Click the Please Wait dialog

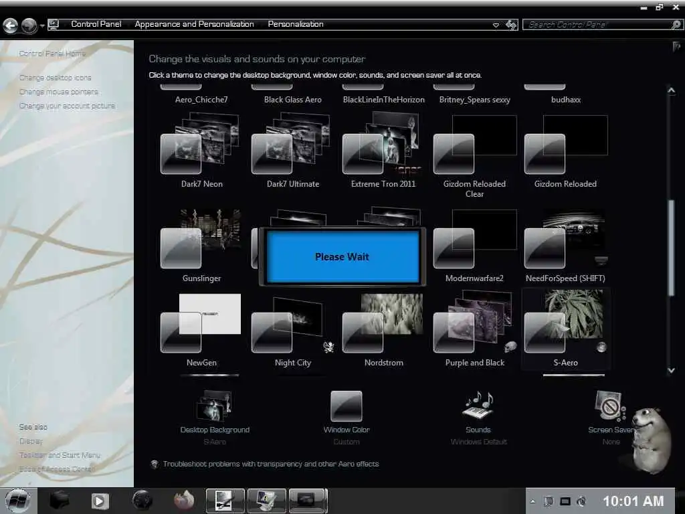pos(342,256)
